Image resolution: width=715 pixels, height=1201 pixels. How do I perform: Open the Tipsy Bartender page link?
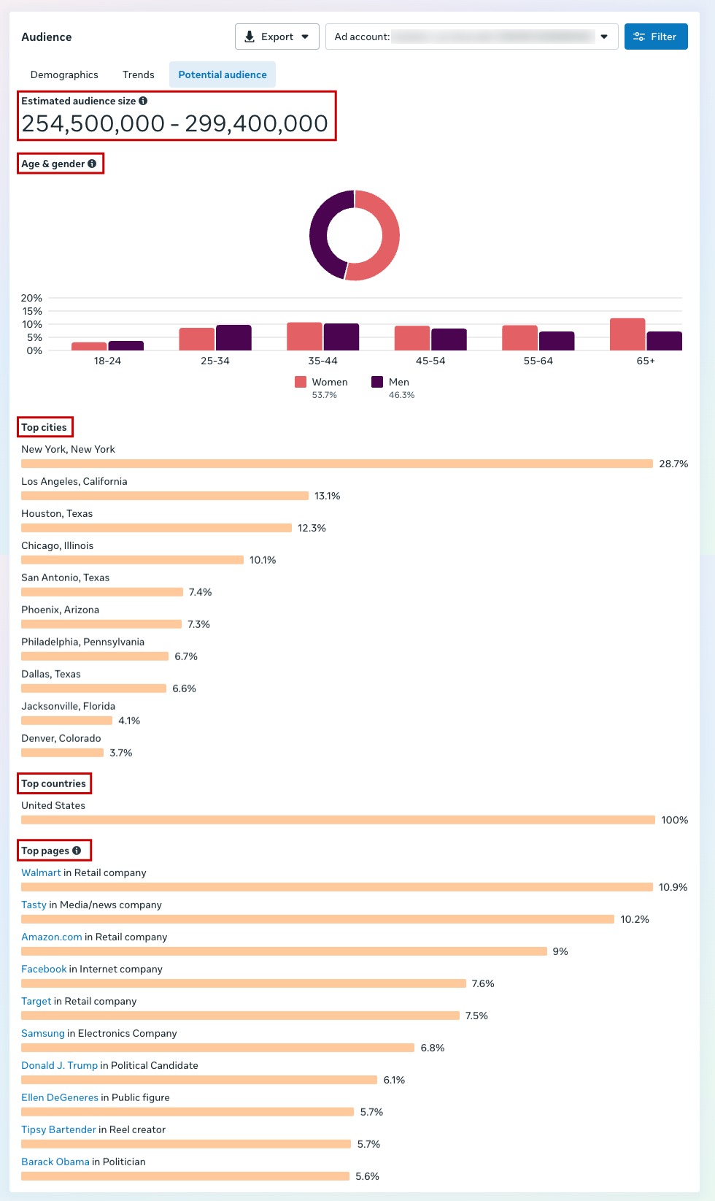point(58,1129)
